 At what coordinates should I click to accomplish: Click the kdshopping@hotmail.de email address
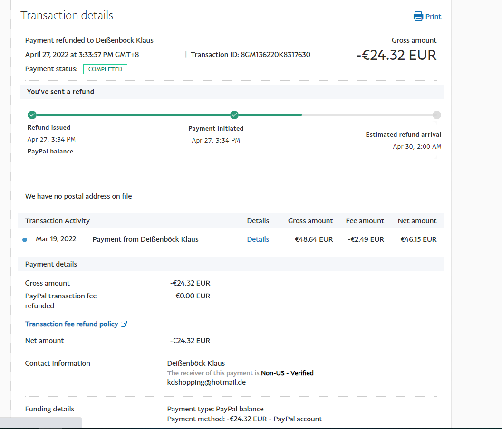tap(206, 382)
